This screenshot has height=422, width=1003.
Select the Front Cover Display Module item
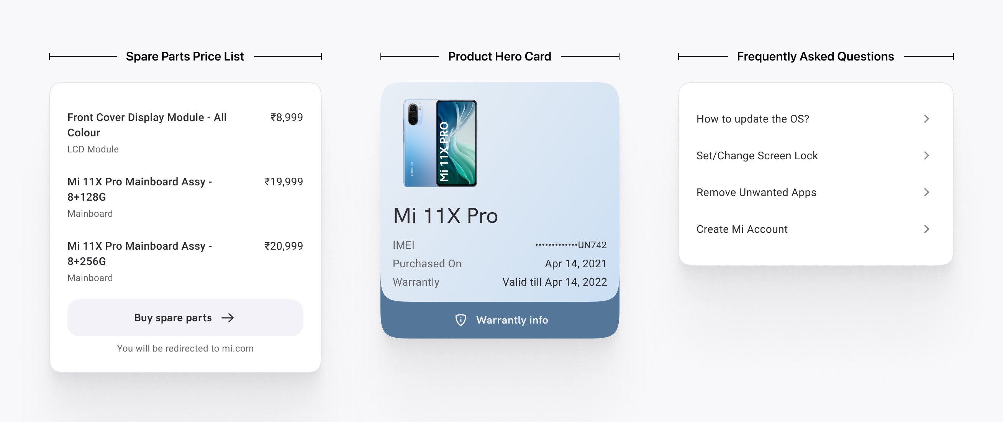click(147, 124)
